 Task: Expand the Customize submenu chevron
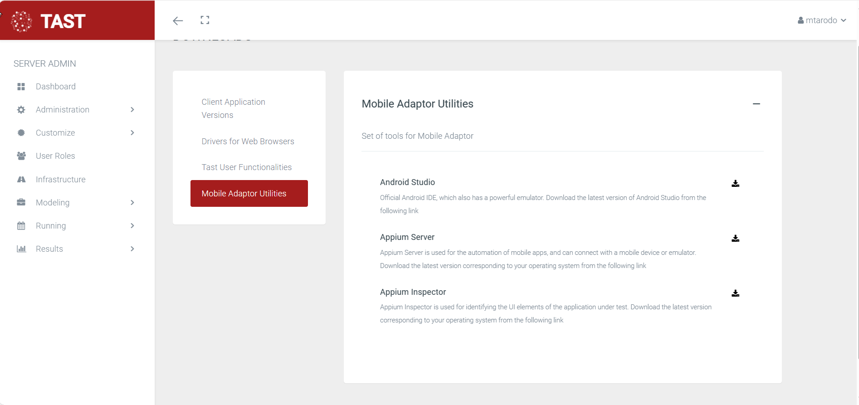(x=132, y=133)
